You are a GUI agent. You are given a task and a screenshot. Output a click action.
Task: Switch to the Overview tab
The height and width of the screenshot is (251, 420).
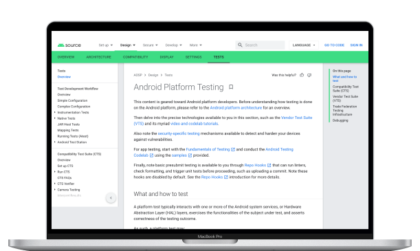pos(66,57)
